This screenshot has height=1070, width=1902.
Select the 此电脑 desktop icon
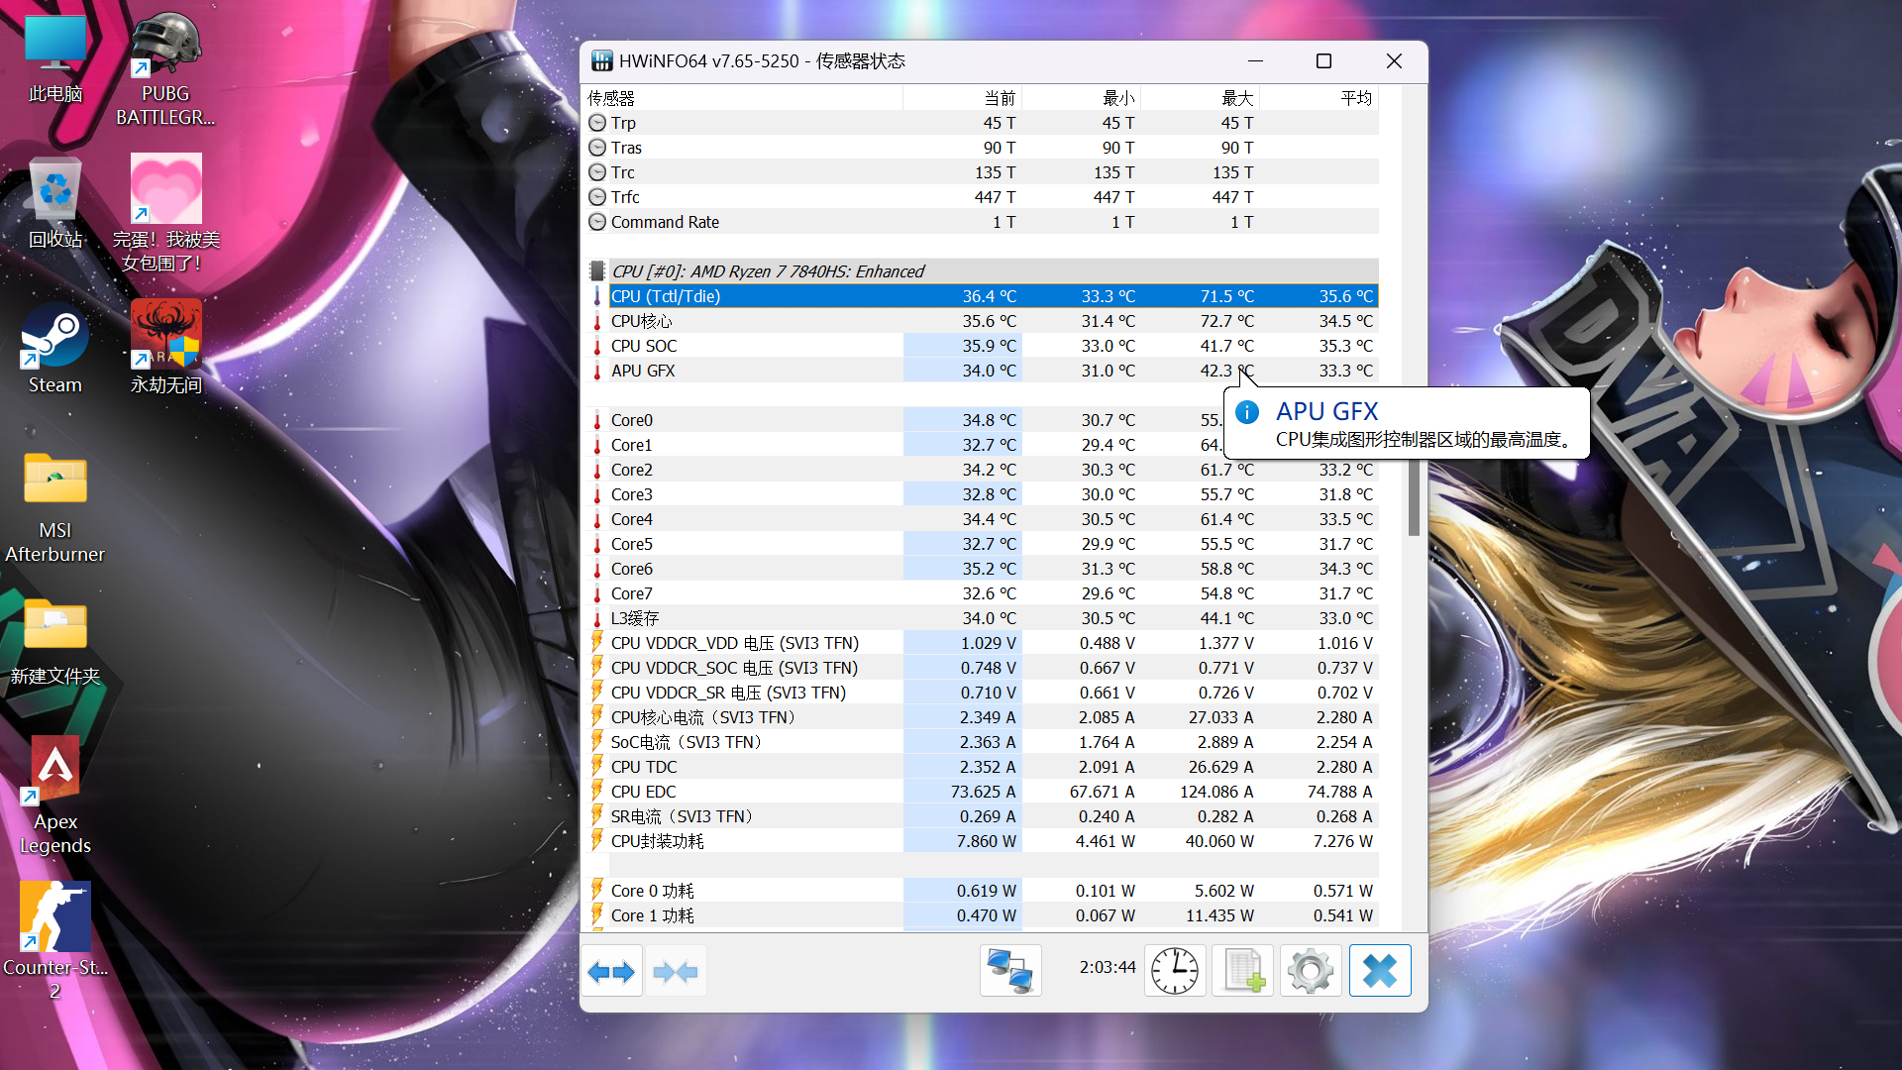coord(55,57)
